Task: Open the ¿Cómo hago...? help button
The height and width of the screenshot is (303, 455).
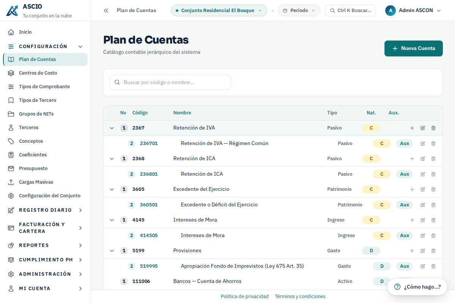Action: (x=417, y=287)
